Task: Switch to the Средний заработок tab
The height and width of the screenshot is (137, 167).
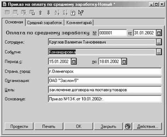Action: [45, 23]
